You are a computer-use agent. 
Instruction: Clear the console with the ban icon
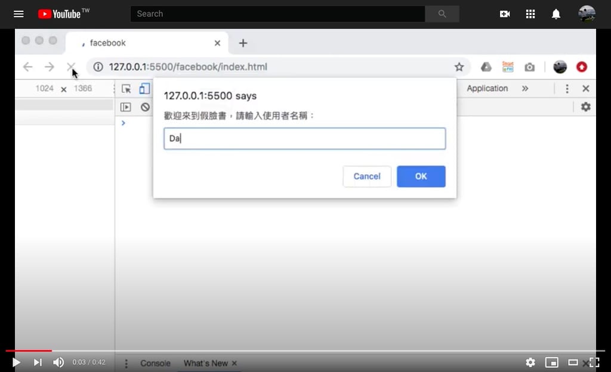point(146,107)
